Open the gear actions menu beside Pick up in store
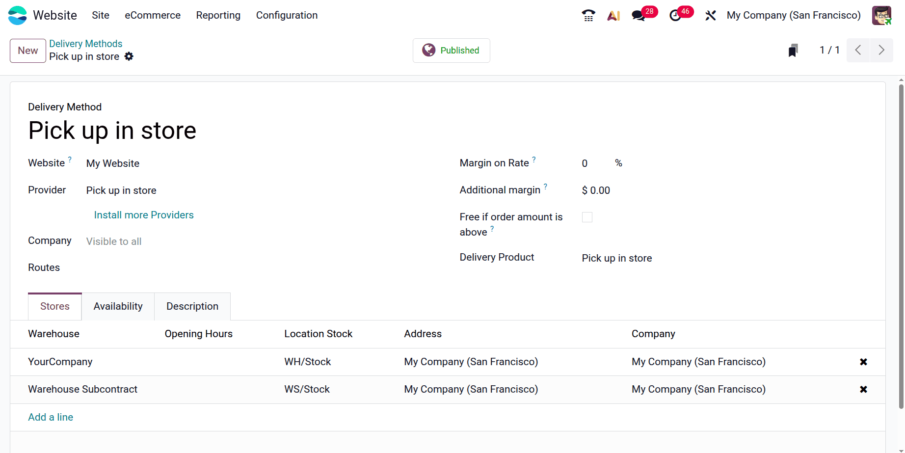The image size is (905, 453). [129, 56]
